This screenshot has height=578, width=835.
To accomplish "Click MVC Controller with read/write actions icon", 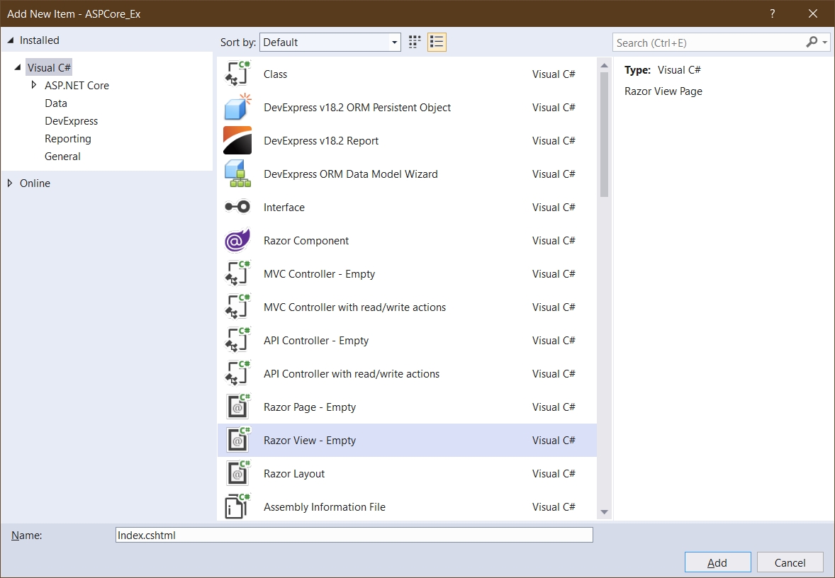I will [x=237, y=307].
